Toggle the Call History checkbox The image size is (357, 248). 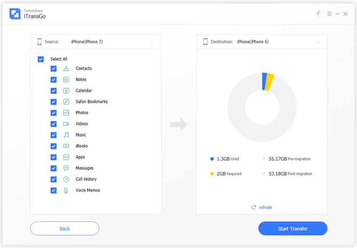click(x=53, y=179)
